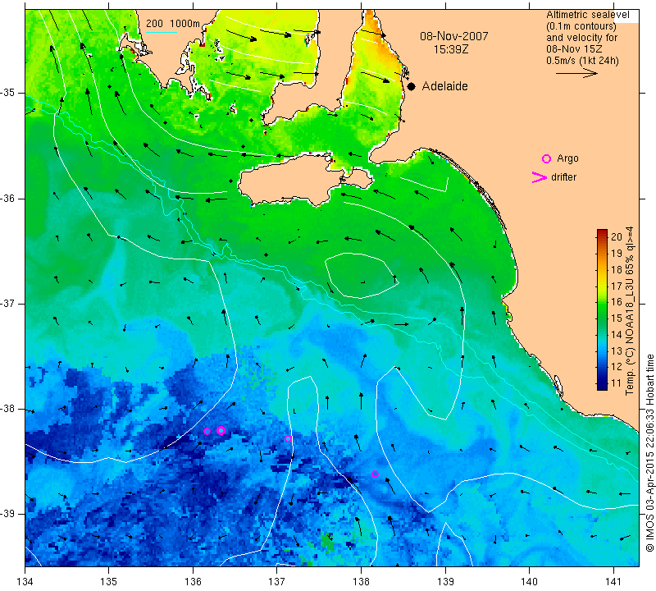Click the longitude axis label "138"
The image size is (656, 591).
pos(361,581)
